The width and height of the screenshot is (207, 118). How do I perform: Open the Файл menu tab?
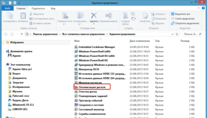pos(7,8)
